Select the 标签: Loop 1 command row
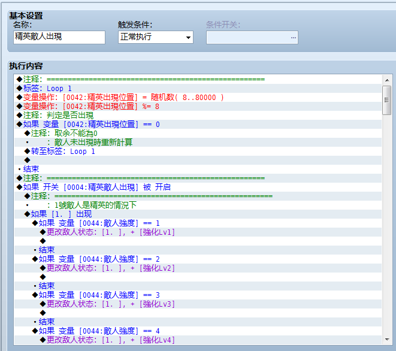The width and height of the screenshot is (396, 351). tap(198, 89)
